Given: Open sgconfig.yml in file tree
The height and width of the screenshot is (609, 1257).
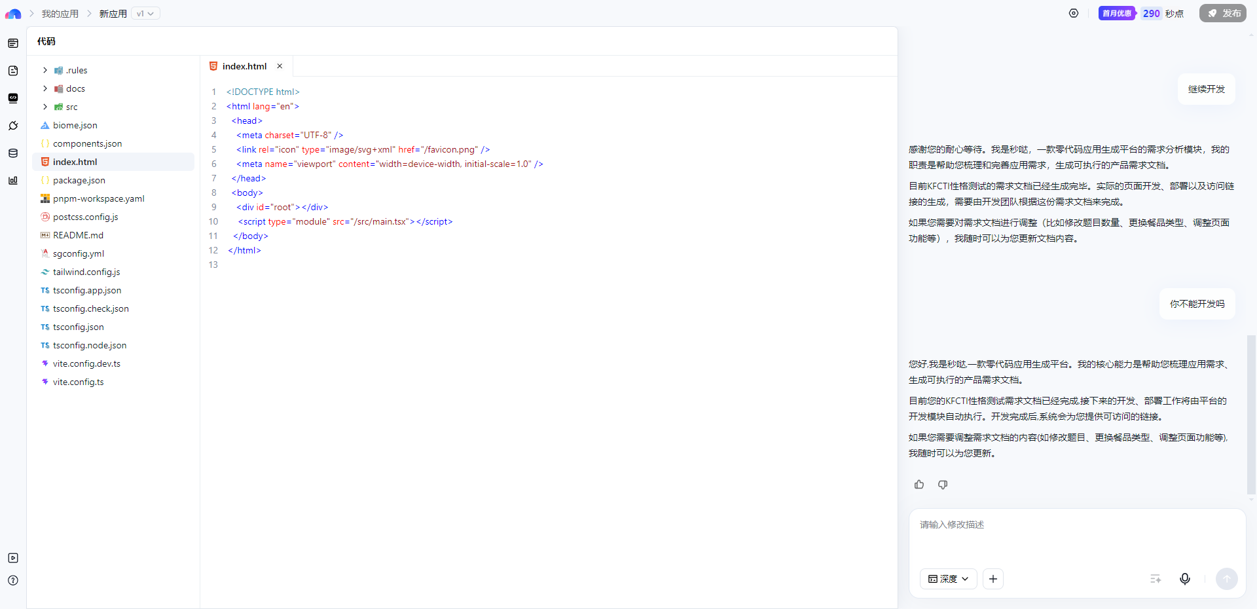Looking at the screenshot, I should [113, 253].
